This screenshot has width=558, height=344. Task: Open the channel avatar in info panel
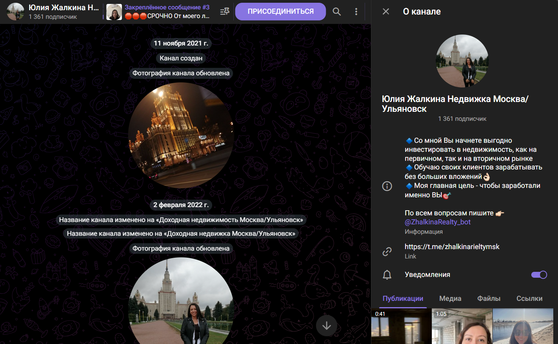[462, 61]
